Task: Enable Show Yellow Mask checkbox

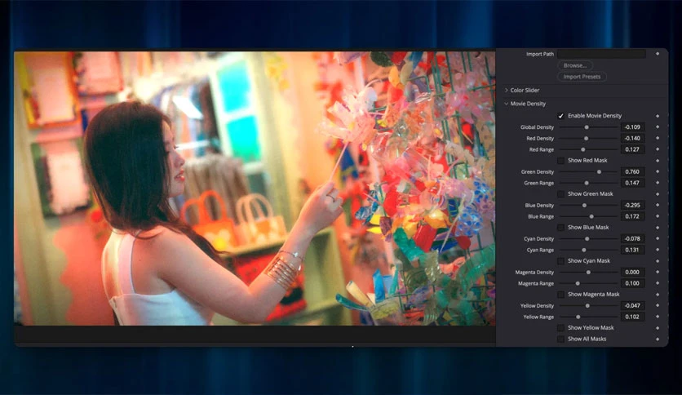Action: [560, 328]
